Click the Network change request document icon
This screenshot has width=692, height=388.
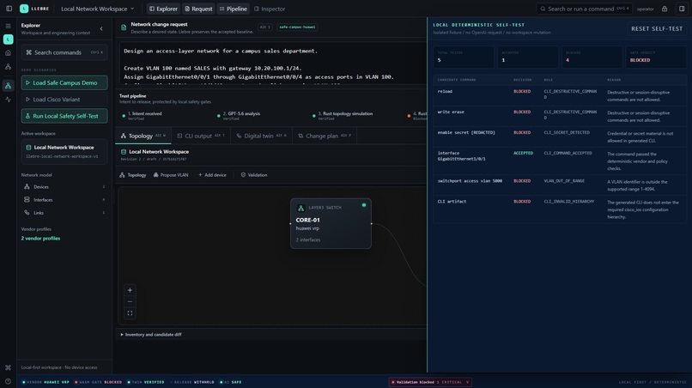click(x=124, y=27)
